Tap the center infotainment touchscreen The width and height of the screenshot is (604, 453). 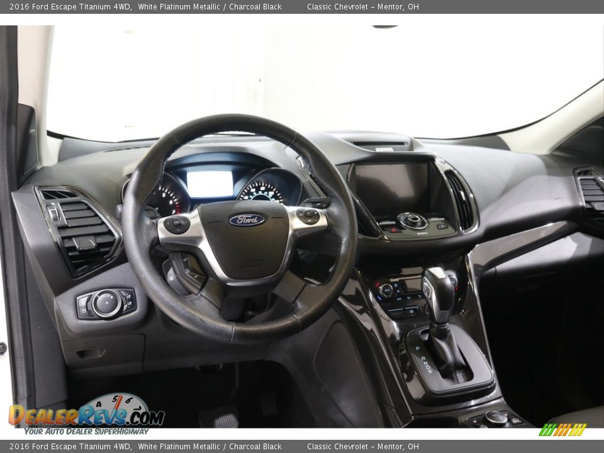(391, 186)
